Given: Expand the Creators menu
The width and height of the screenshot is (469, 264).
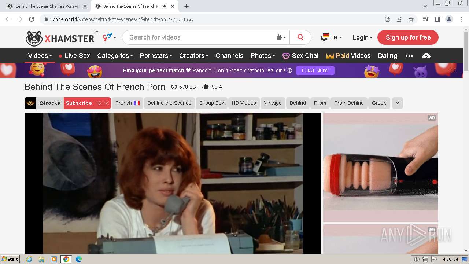Looking at the screenshot, I should pos(193,56).
